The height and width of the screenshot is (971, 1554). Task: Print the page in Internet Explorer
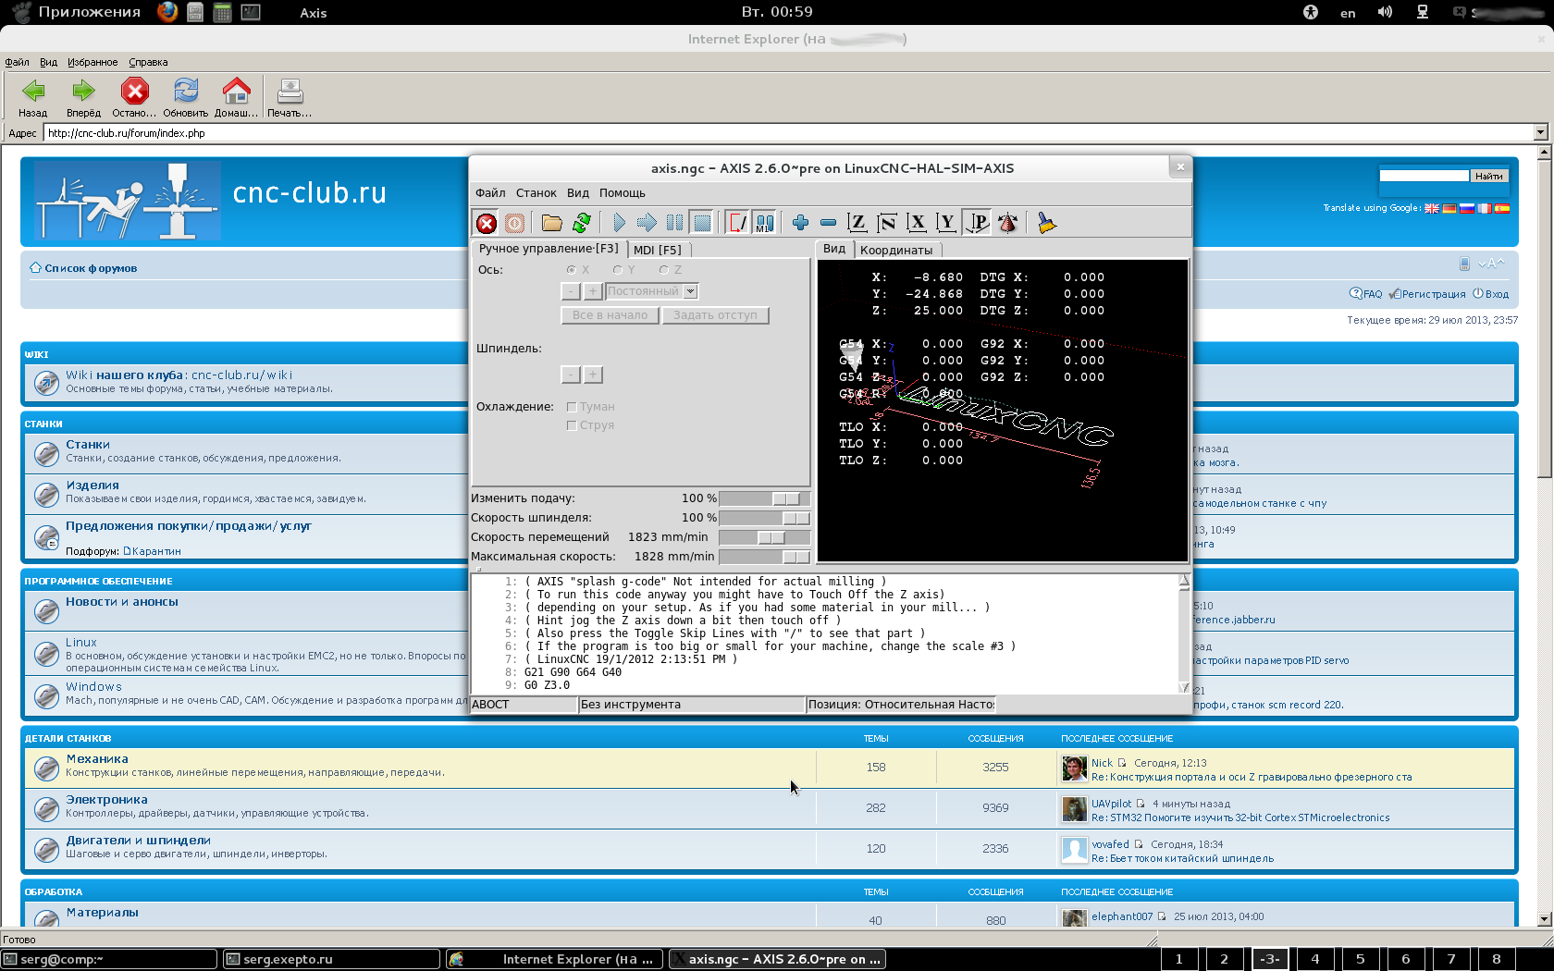pyautogui.click(x=290, y=98)
